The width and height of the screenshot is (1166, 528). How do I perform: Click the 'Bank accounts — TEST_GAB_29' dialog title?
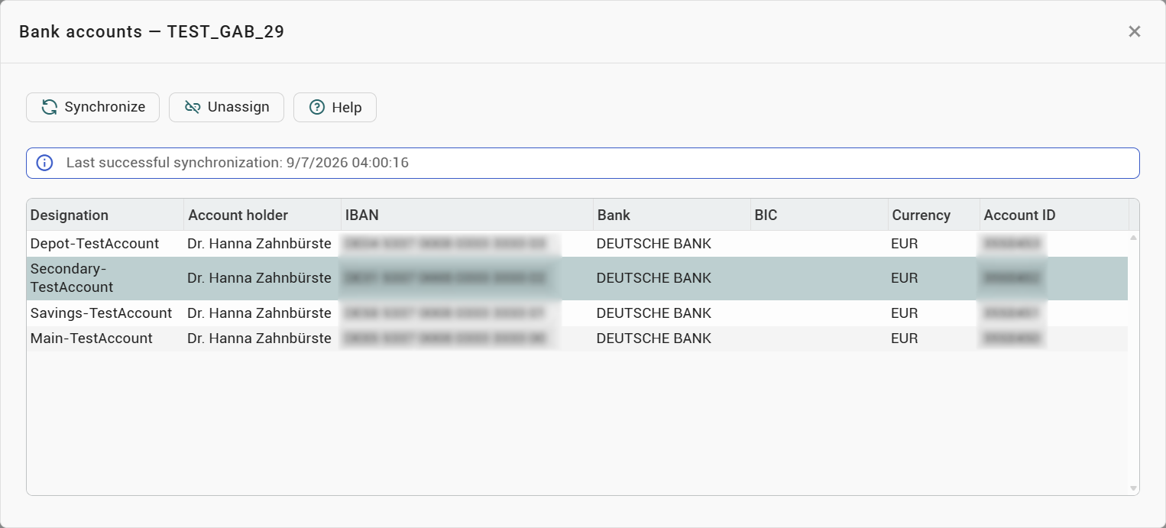point(152,31)
